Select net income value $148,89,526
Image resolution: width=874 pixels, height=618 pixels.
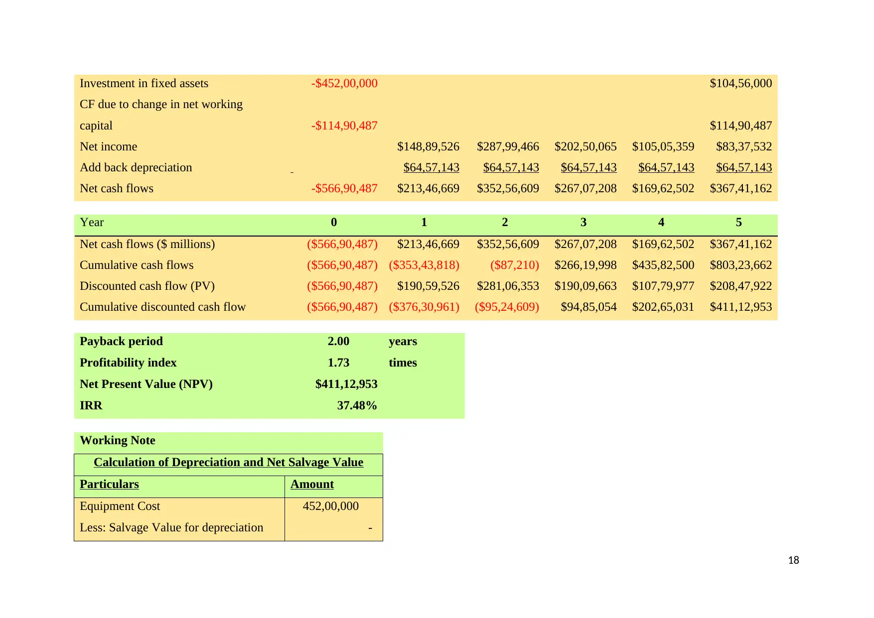pyautogui.click(x=428, y=146)
